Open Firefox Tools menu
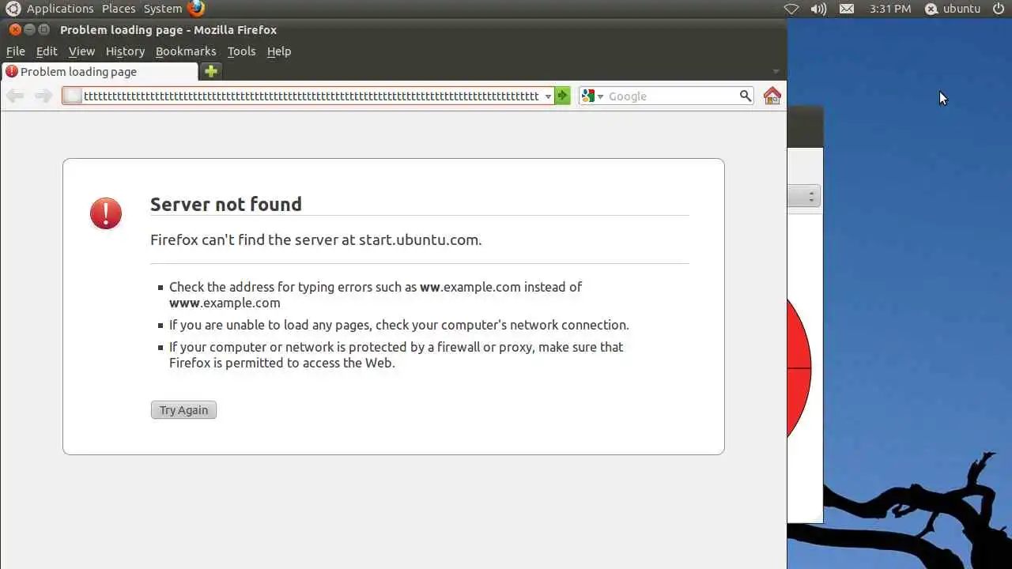 [241, 51]
